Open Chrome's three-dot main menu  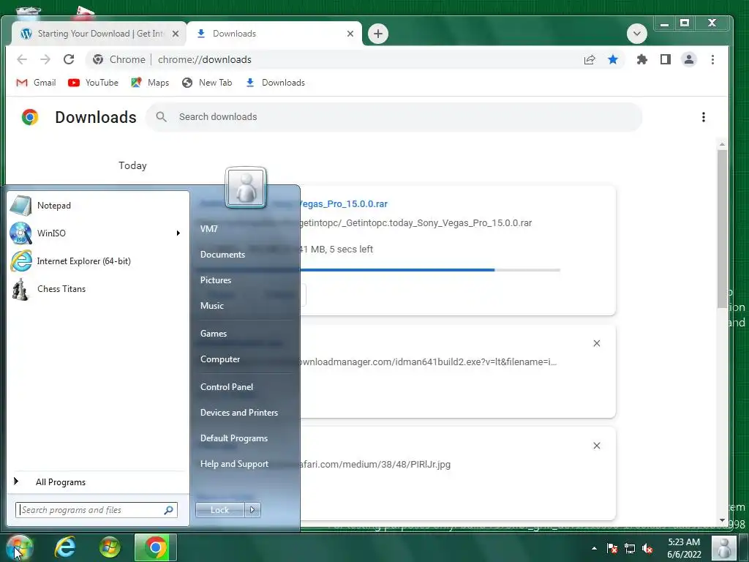coord(712,59)
